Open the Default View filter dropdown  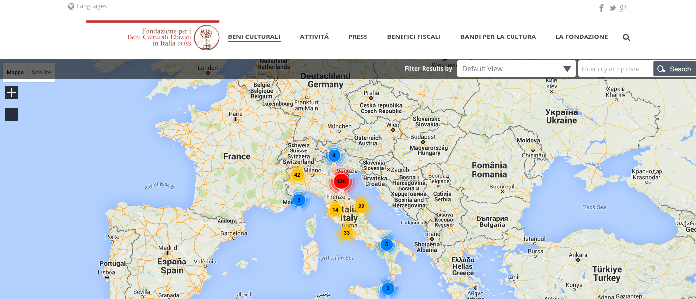tap(516, 69)
